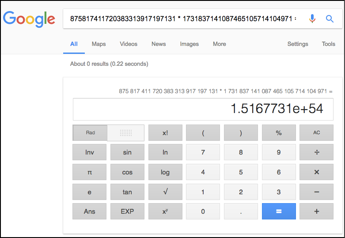Toggle the Inv inverse functions key
The width and height of the screenshot is (345, 238).
[89, 152]
